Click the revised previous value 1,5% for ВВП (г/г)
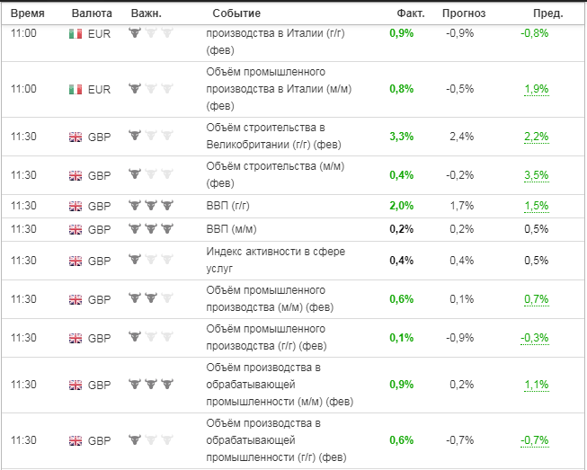Image resolution: width=587 pixels, height=470 pixels. tap(536, 206)
